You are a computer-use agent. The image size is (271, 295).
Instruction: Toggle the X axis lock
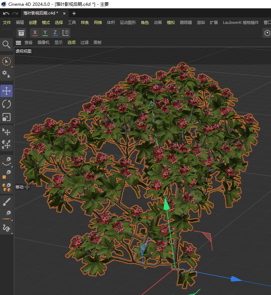[35, 33]
